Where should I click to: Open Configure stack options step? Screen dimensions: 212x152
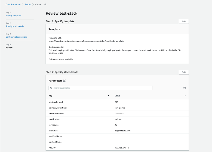[16, 37]
